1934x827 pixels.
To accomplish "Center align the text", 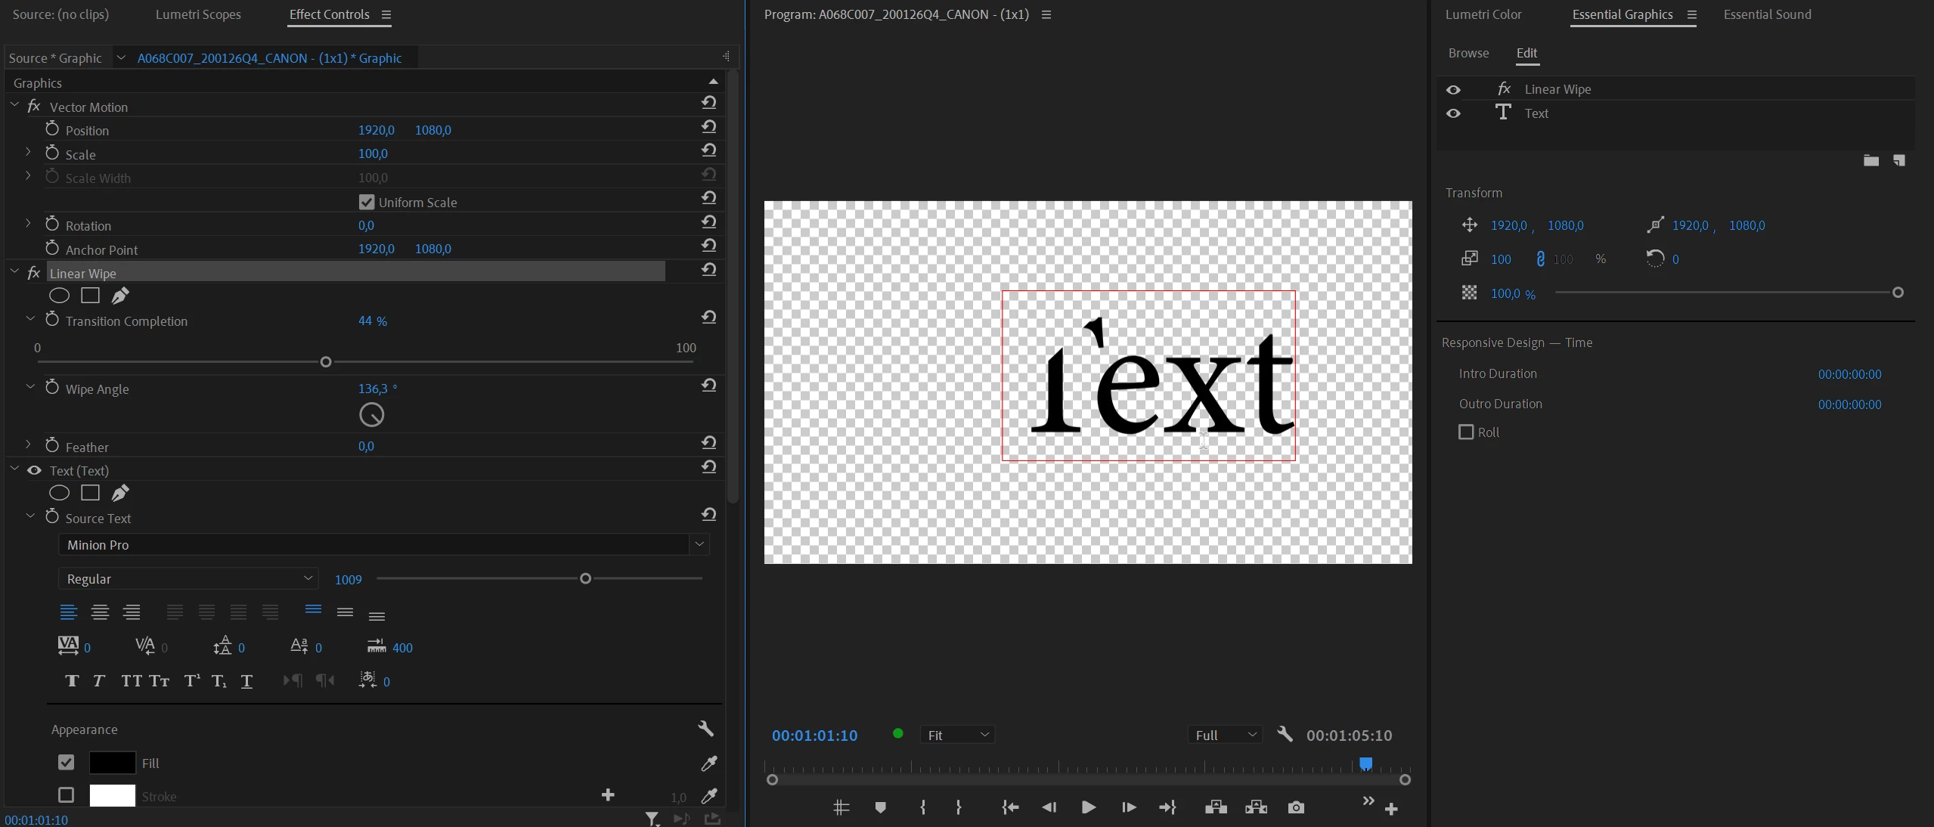I will point(100,612).
